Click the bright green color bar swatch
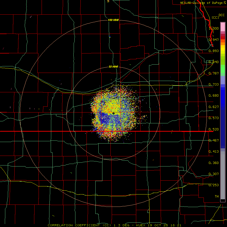Image resolution: width=227 pixels, height=227 pixels. [x=223, y=69]
